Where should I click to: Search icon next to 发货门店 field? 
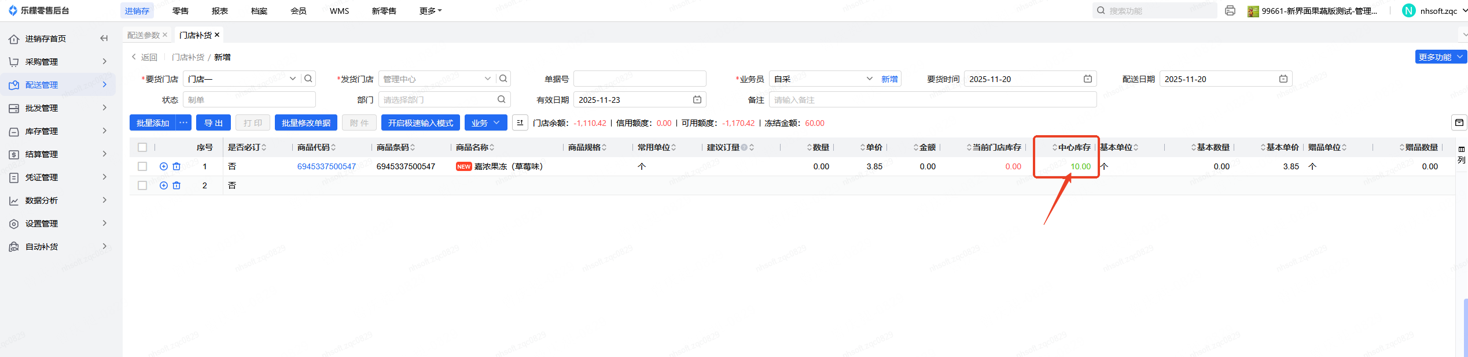coord(503,79)
